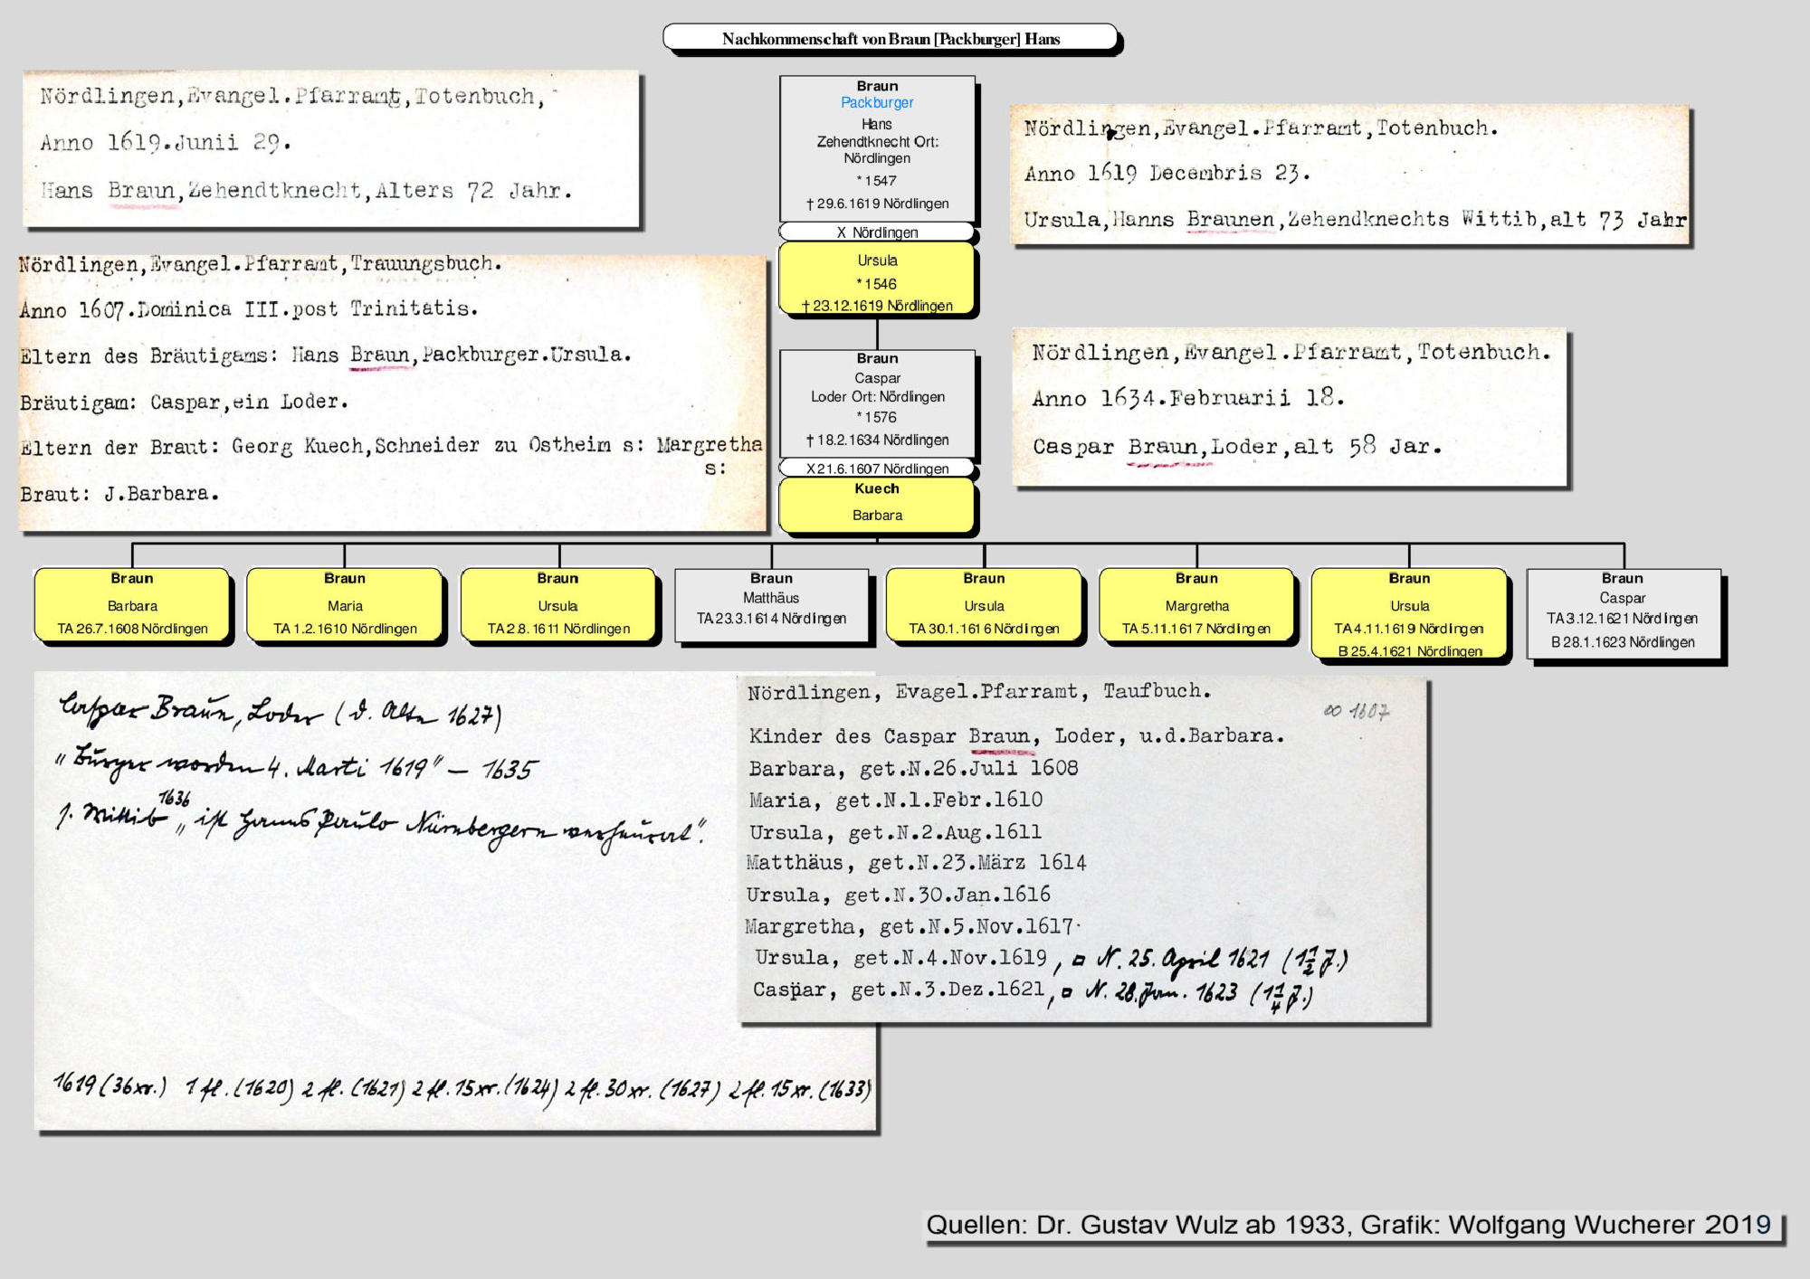This screenshot has height=1279, width=1810.
Task: Click the chart title box for Braun Hans
Action: click(891, 38)
